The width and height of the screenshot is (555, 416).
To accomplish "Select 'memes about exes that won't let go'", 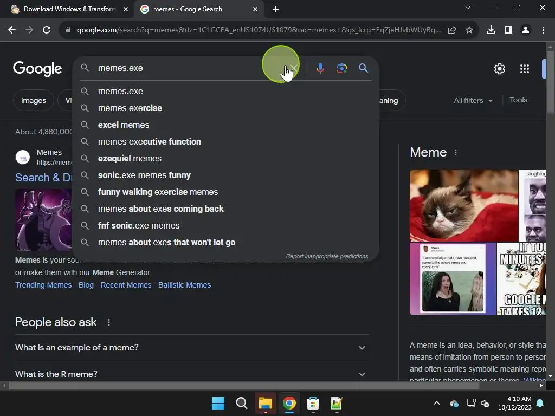I will [x=225, y=243].
